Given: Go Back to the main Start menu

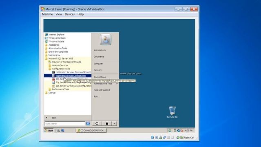Looking at the screenshot, I should pos(54,118).
